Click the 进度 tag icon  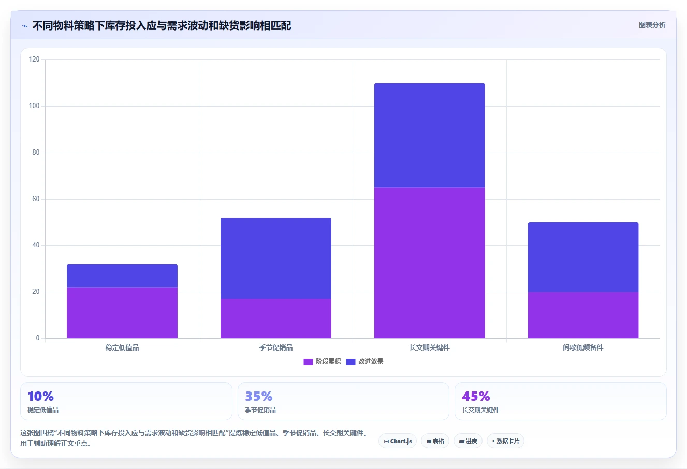pos(461,442)
